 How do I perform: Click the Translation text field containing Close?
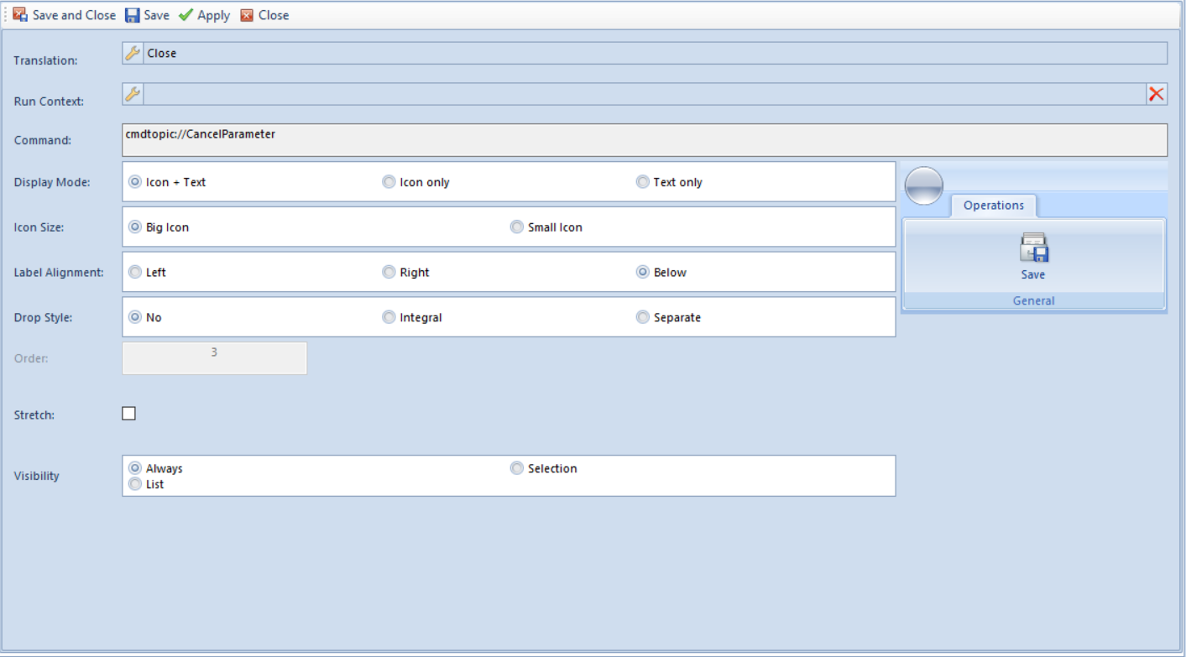click(x=656, y=53)
